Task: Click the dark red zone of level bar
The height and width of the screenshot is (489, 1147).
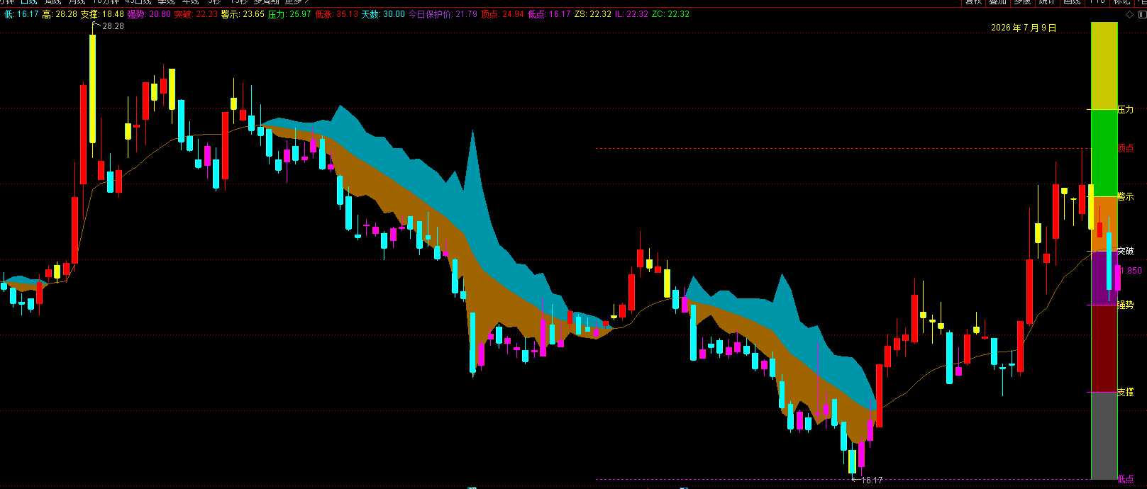Action: [x=1104, y=348]
